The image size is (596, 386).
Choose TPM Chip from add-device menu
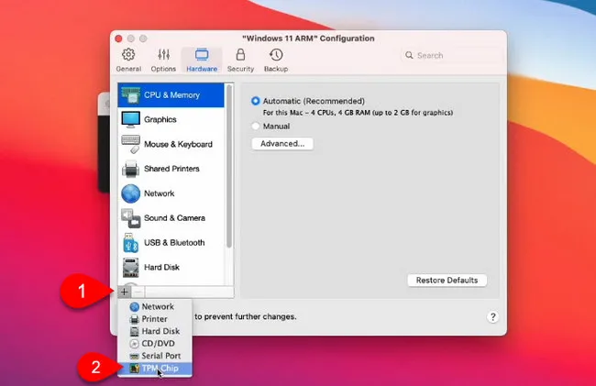pyautogui.click(x=155, y=369)
